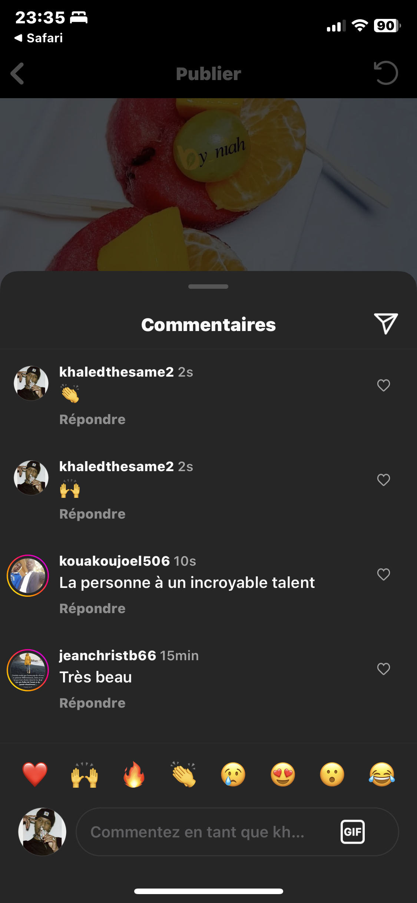Viewport: 417px width, 903px height.
Task: Like khaledthesame2's clapping emoji comment
Action: click(384, 386)
